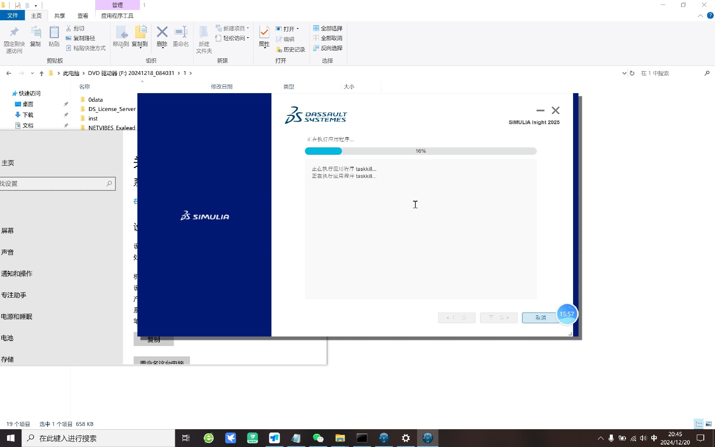
Task: Click the 16% installation progress bar
Action: (x=420, y=151)
